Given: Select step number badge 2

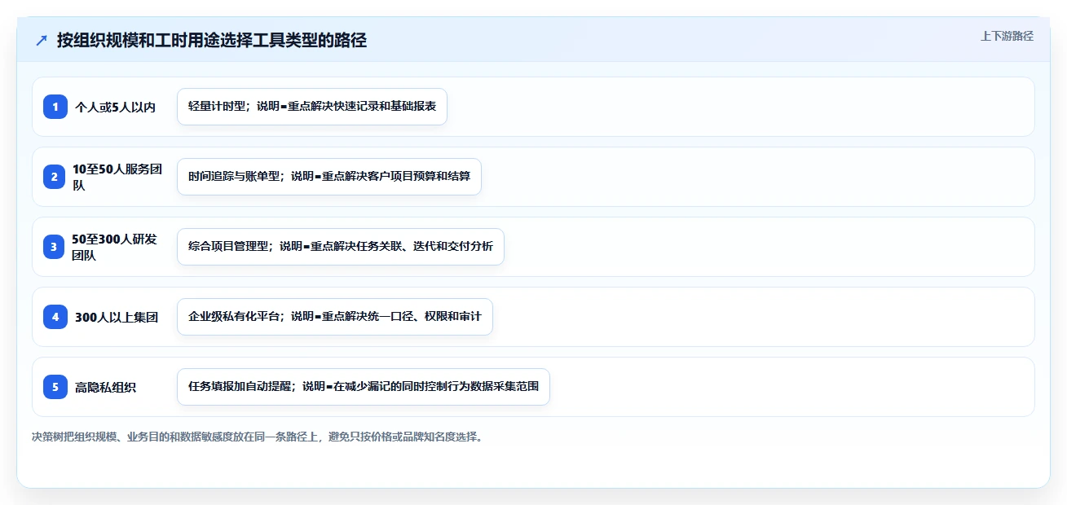Looking at the screenshot, I should pyautogui.click(x=55, y=177).
